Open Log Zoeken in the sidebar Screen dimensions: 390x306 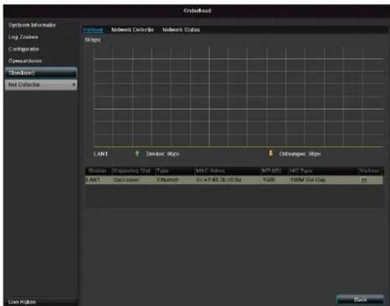click(x=23, y=37)
